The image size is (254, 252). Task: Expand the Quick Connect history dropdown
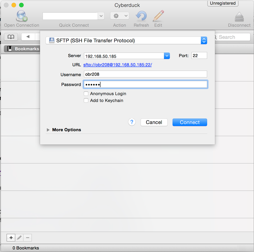pyautogui.click(x=101, y=16)
